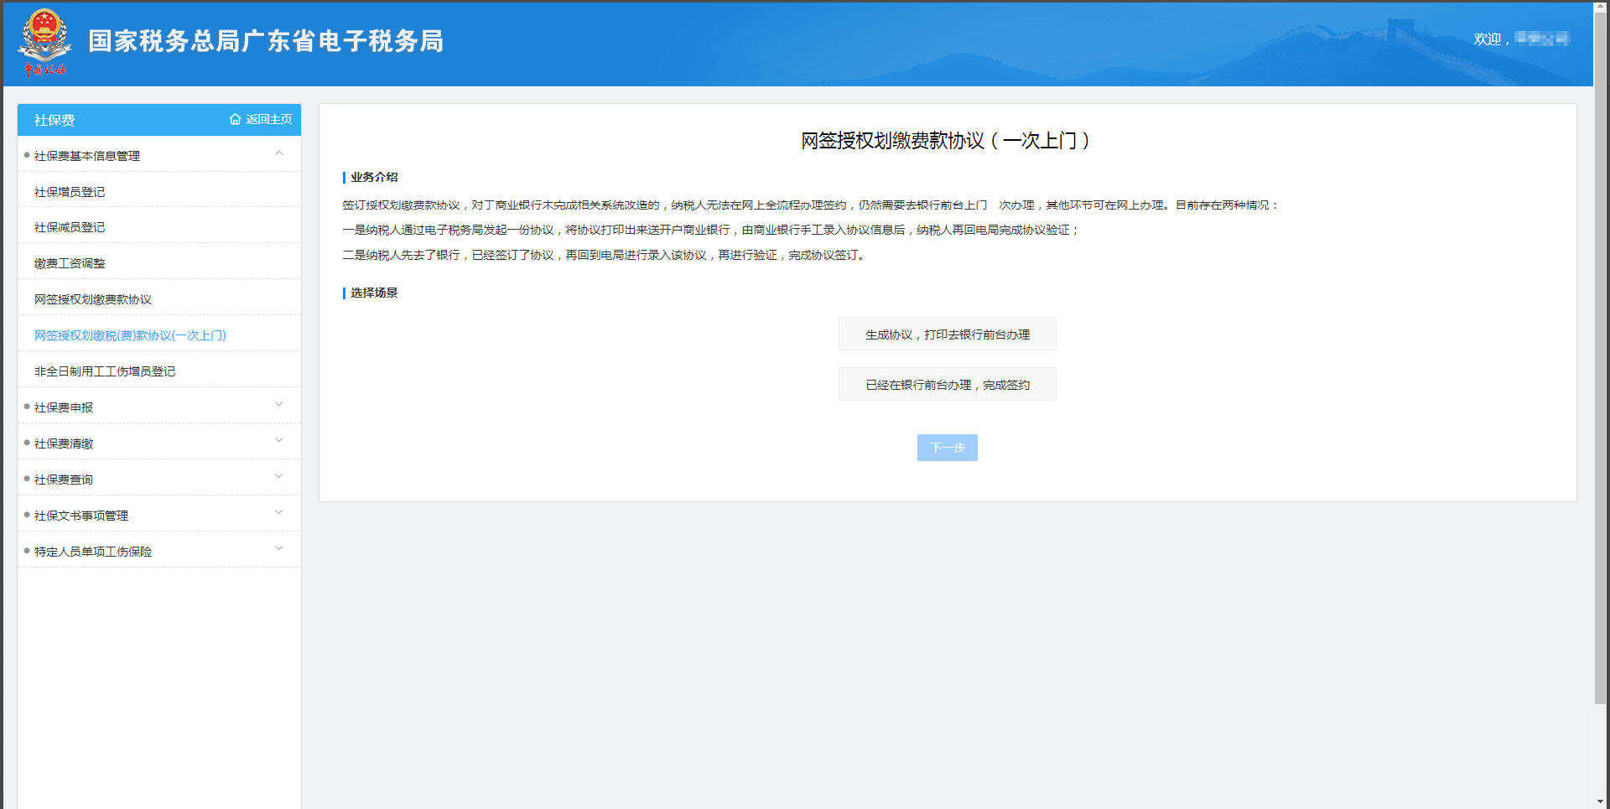Click the home icon beside 返回主页
Viewport: 1610px width, 809px height.
(235, 120)
